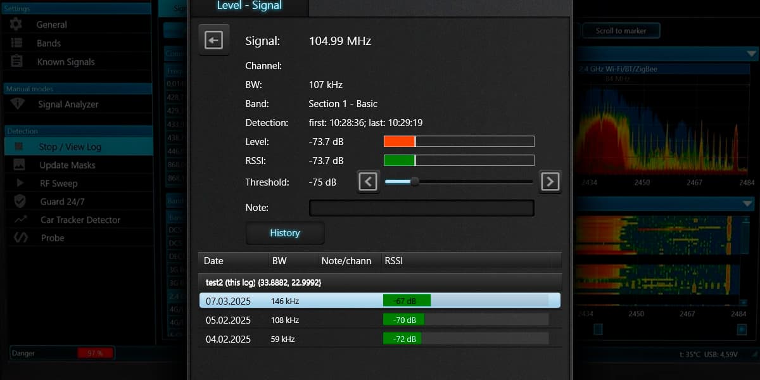760x380 pixels.
Task: Click the History button
Action: pos(284,233)
